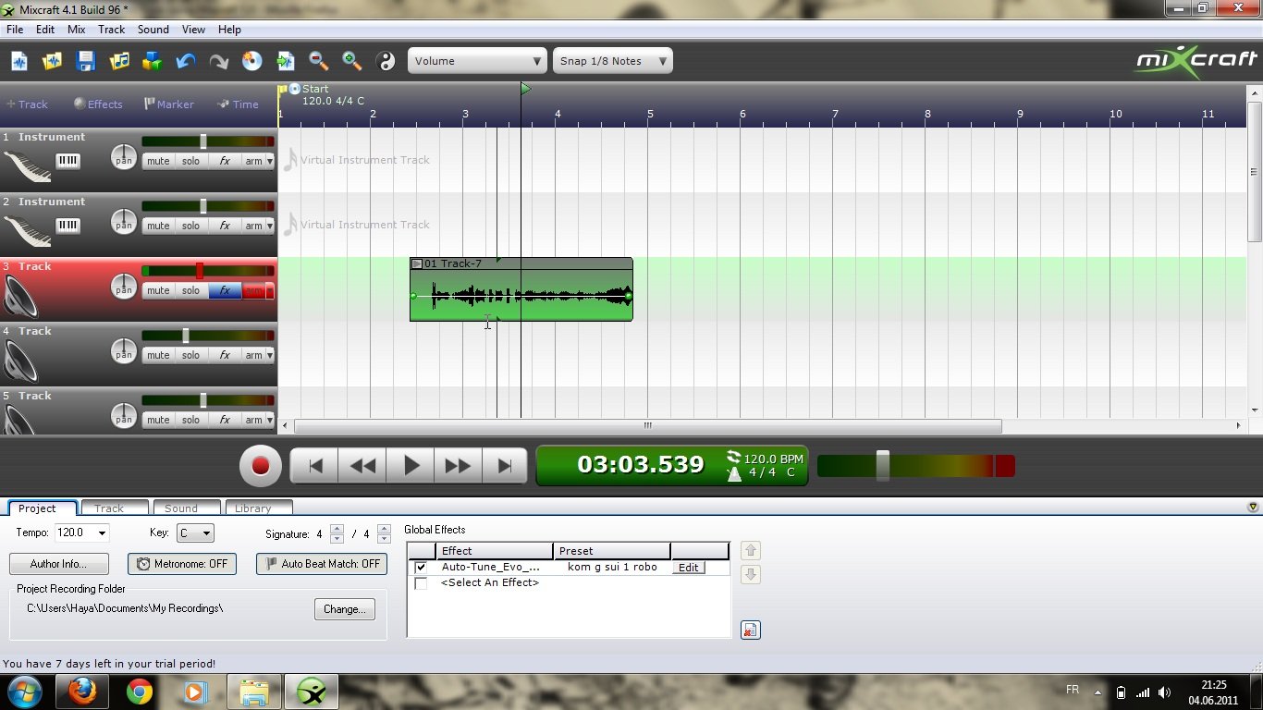Open the Mix menu
The width and height of the screenshot is (1263, 710).
(x=77, y=30)
